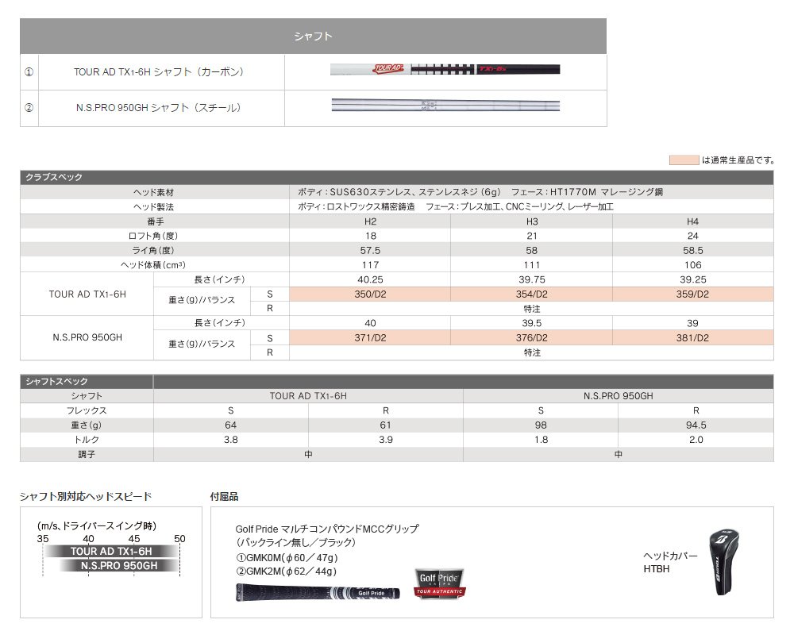
Task: Click the '付属品' accessories heading
Action: 225,497
